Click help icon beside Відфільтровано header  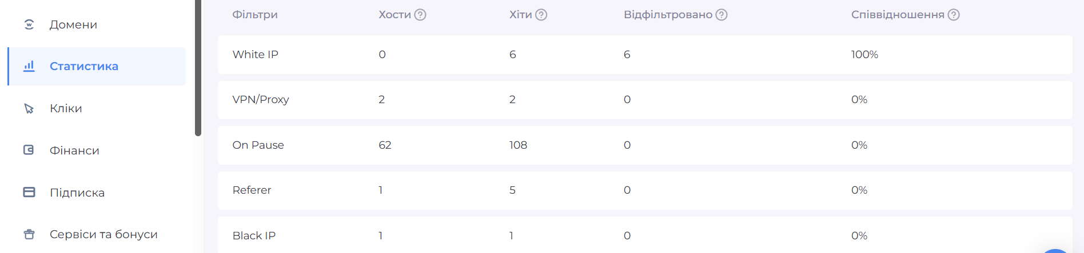click(x=722, y=15)
